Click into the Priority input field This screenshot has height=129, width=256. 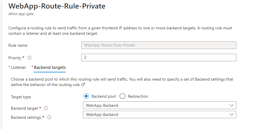click(159, 58)
